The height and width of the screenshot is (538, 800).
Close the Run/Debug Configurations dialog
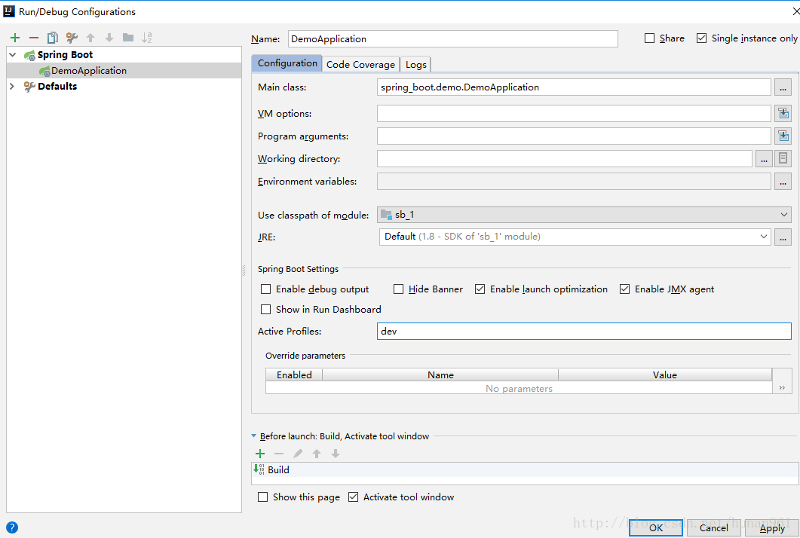pos(796,11)
